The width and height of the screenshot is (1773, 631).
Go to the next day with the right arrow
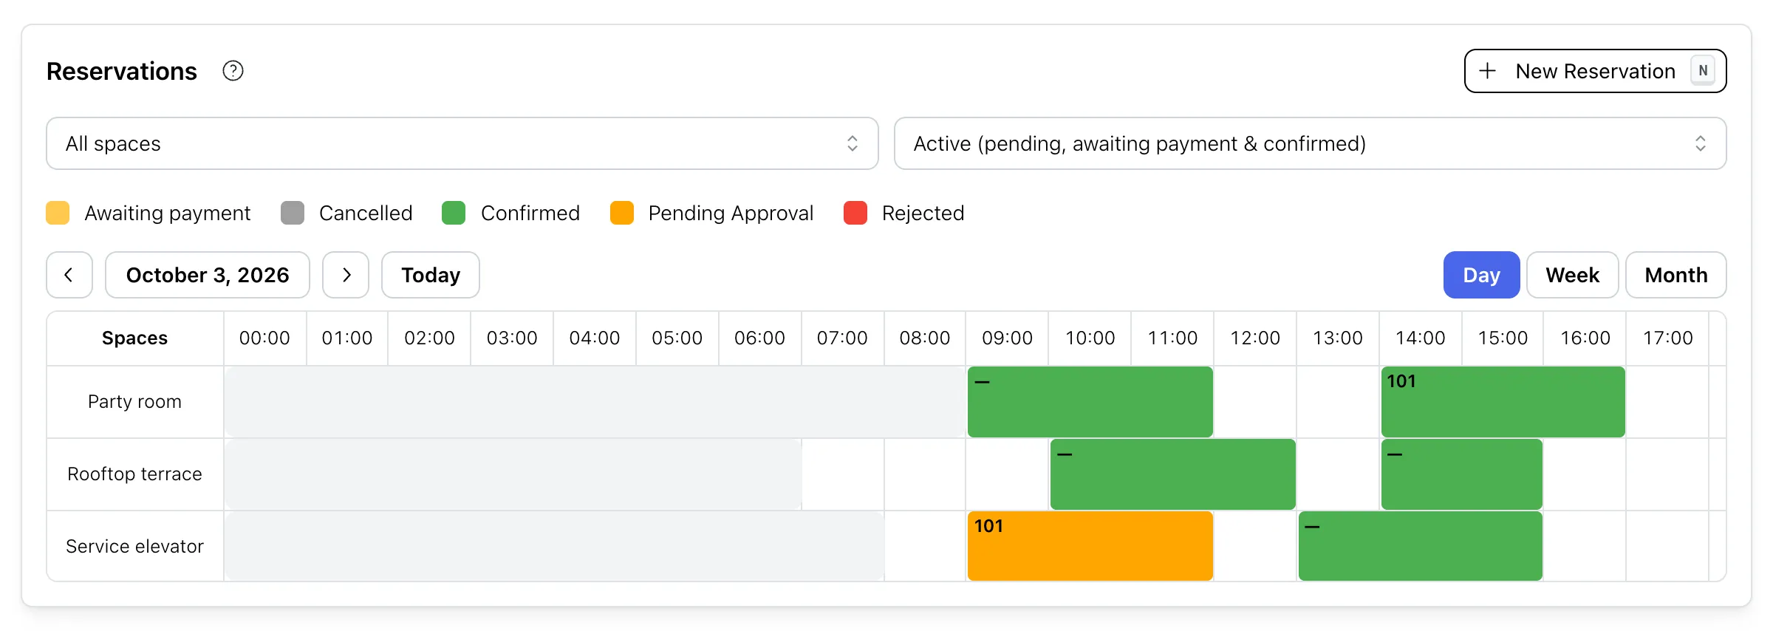(x=346, y=275)
